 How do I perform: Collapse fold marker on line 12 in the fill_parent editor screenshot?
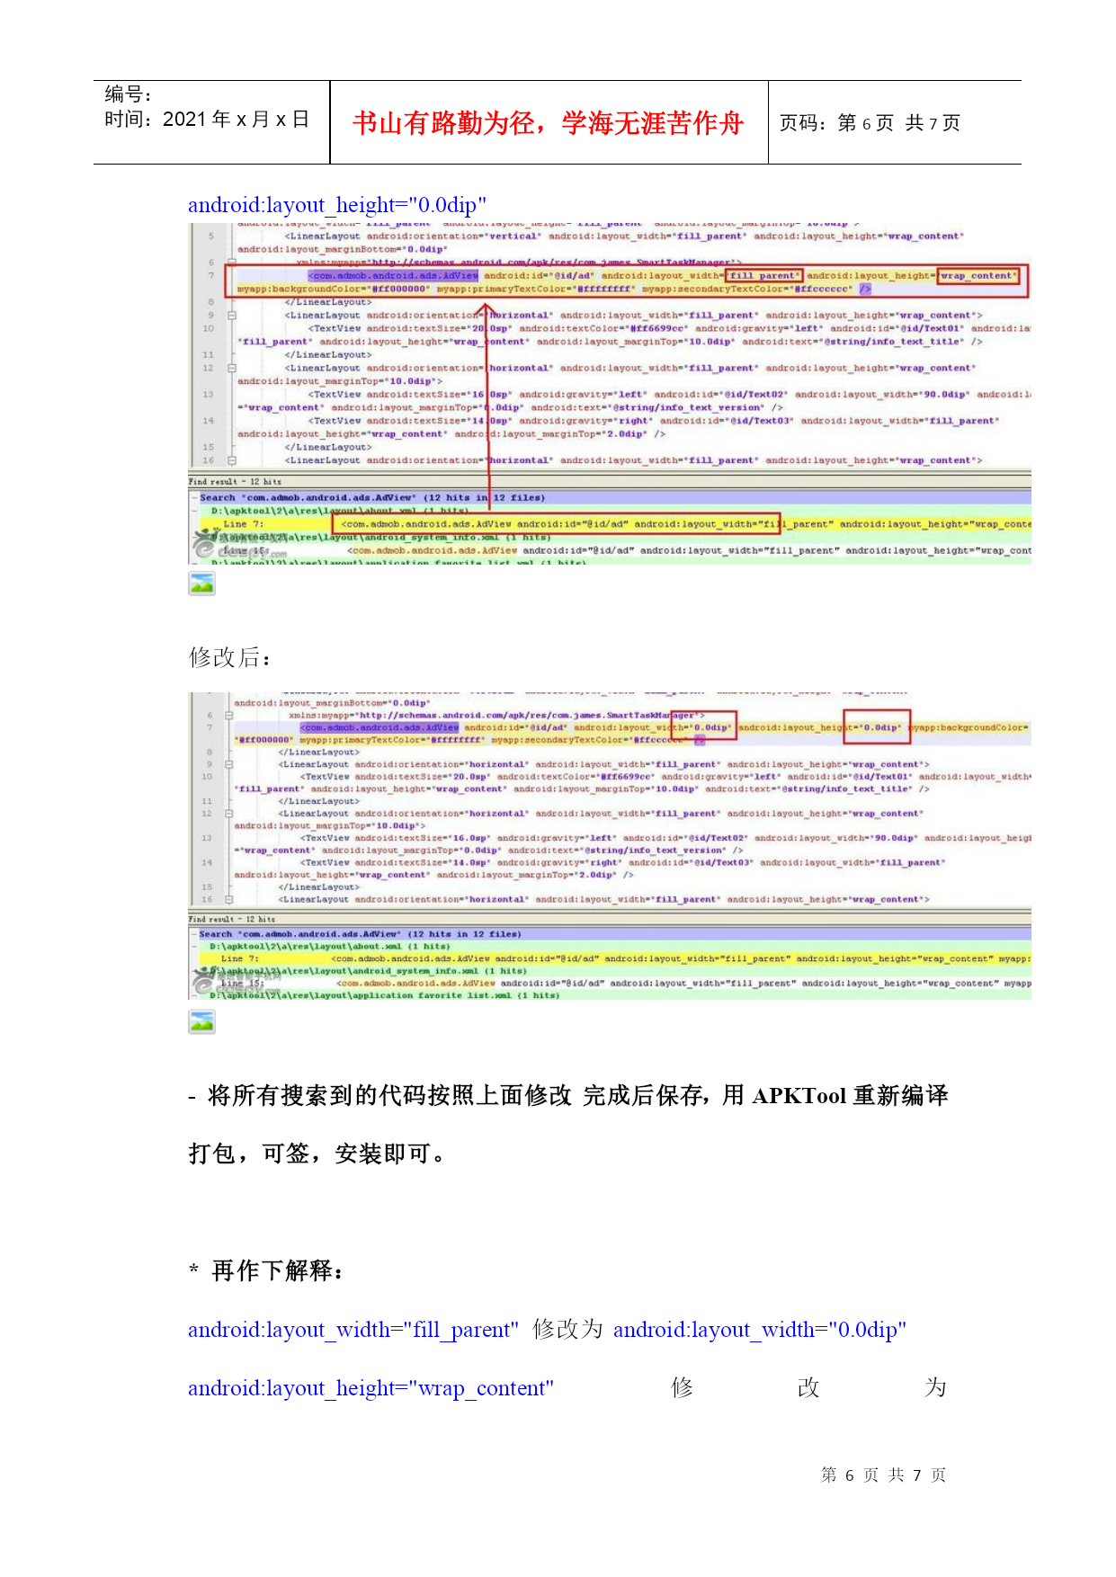(x=231, y=368)
